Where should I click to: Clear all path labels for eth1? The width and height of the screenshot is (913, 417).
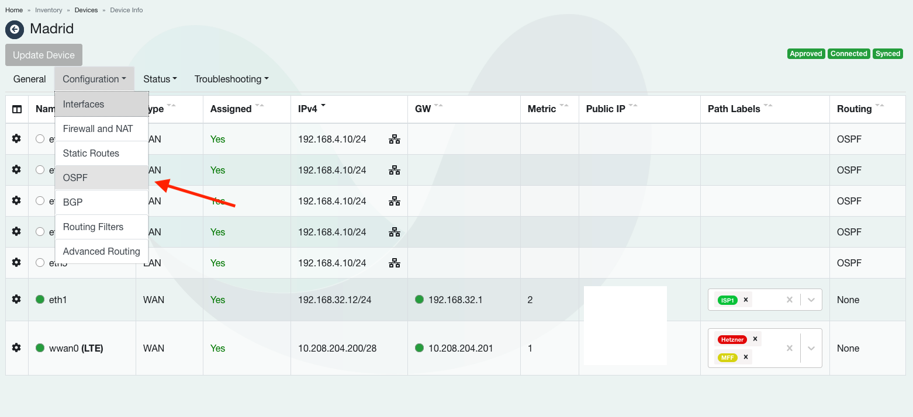789,300
